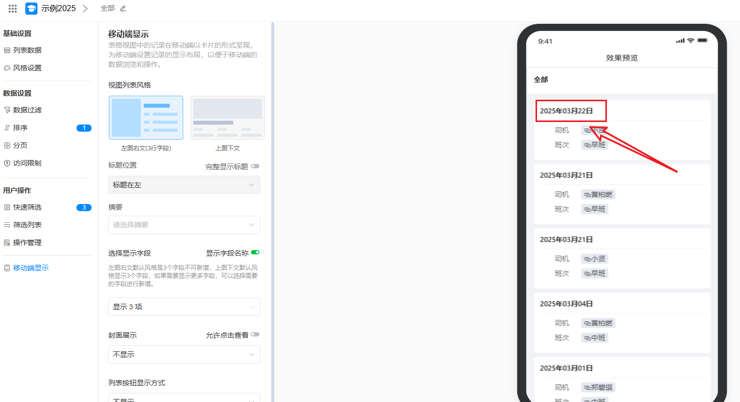Open the 筛选列表 sidebar item
740x402 pixels.
click(27, 225)
